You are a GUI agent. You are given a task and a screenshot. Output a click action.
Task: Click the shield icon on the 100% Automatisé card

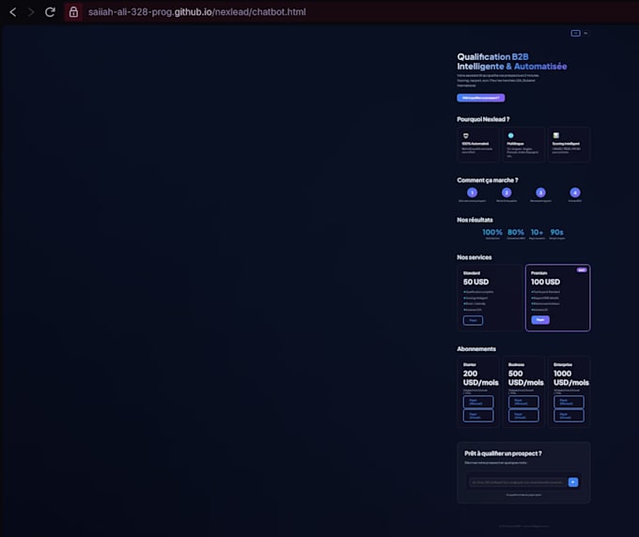(x=465, y=135)
